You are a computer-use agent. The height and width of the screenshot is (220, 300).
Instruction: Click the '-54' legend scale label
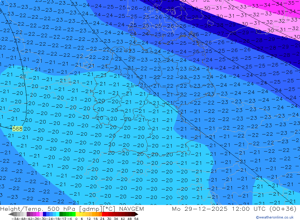tap(15, 219)
